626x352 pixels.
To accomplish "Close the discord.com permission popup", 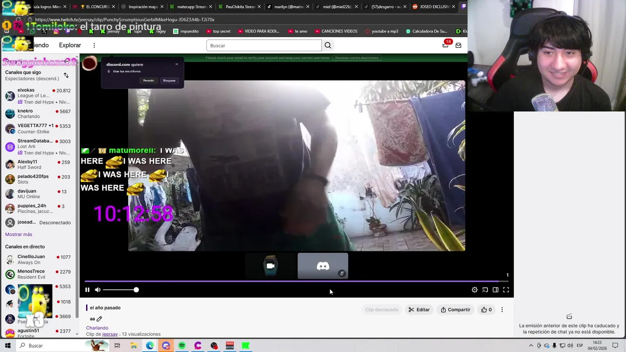I will coord(177,64).
